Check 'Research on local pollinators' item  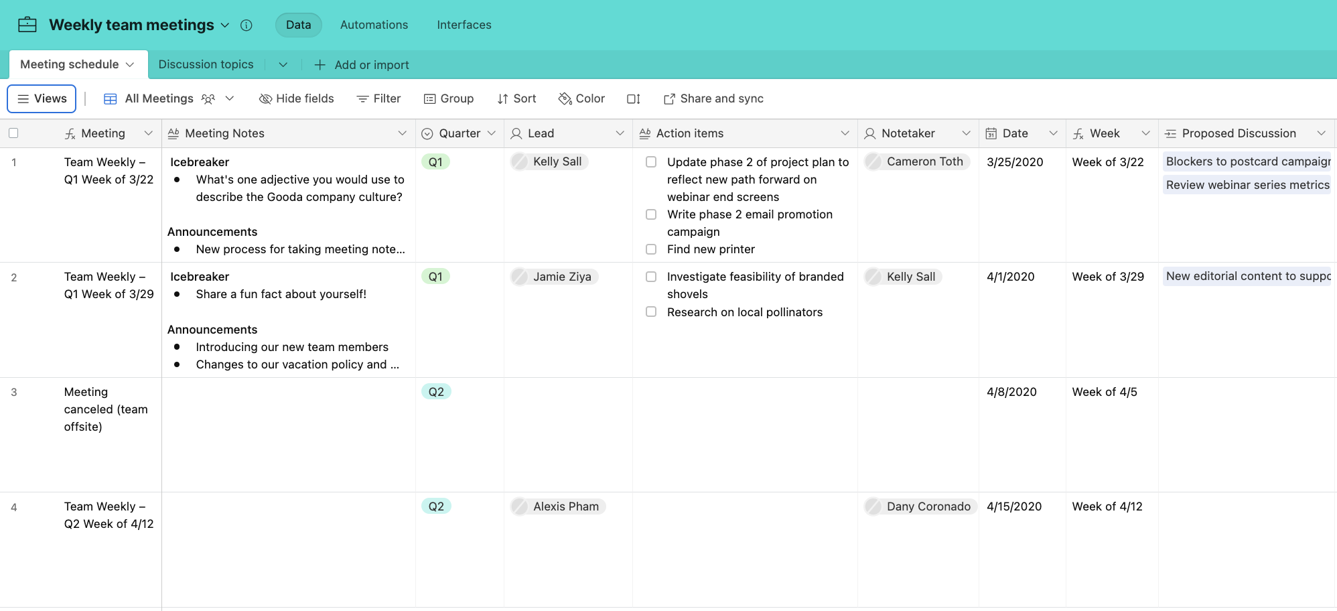(x=651, y=312)
